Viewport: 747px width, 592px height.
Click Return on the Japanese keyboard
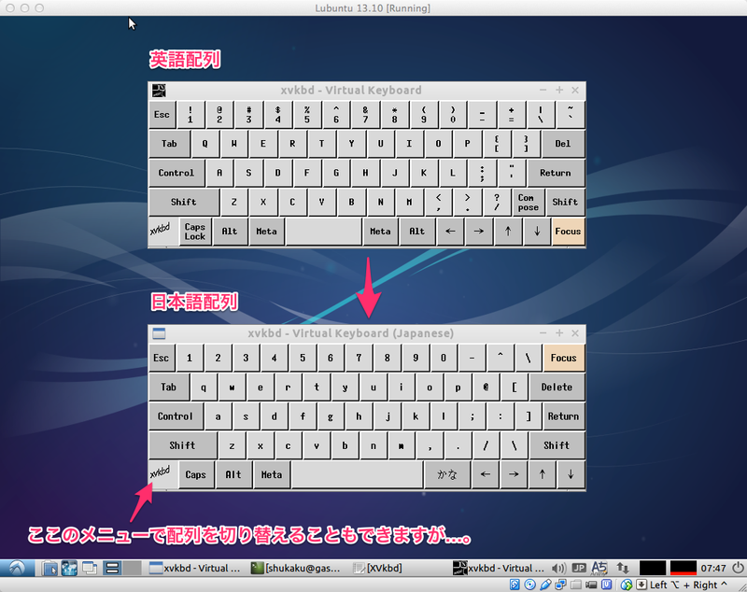click(563, 416)
